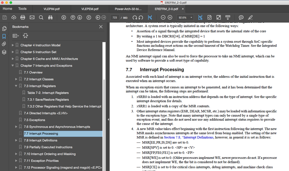The image size is (289, 171).
Task: Open bookmarks options menu dropdown
Action: 16,36
